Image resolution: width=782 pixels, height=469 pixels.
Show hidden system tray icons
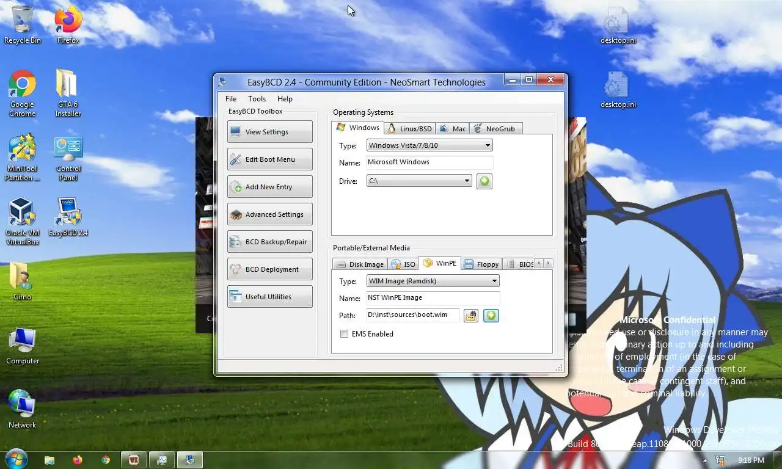tap(706, 460)
